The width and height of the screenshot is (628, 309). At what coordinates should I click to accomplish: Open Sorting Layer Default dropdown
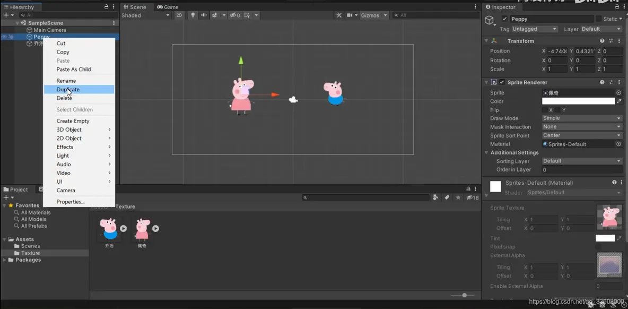(582, 161)
